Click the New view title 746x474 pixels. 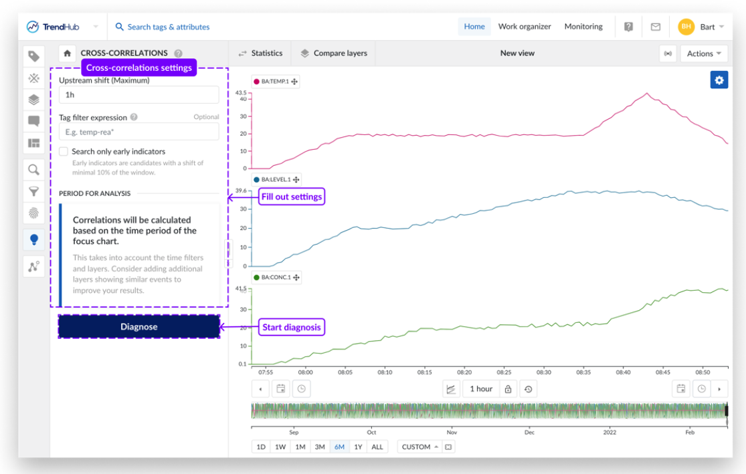tap(517, 53)
